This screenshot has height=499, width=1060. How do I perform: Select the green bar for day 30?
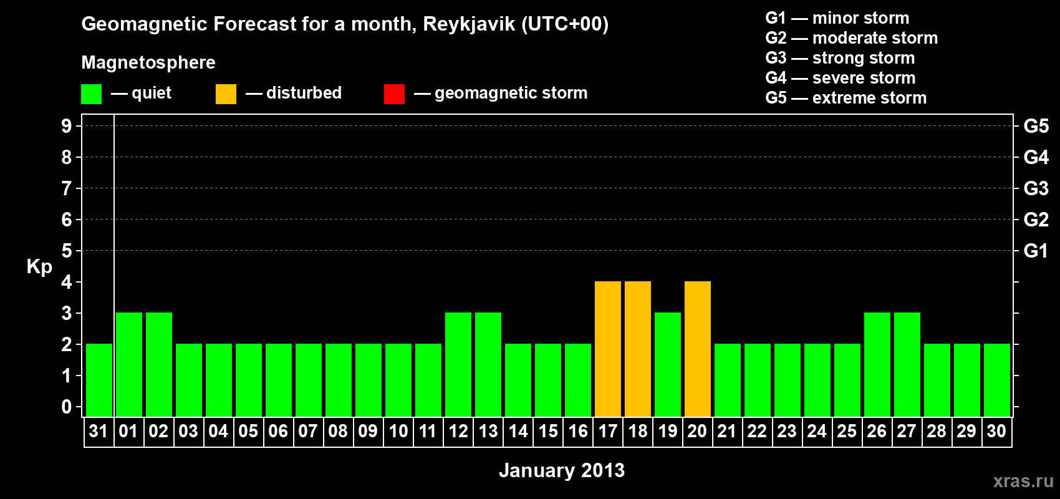[997, 380]
